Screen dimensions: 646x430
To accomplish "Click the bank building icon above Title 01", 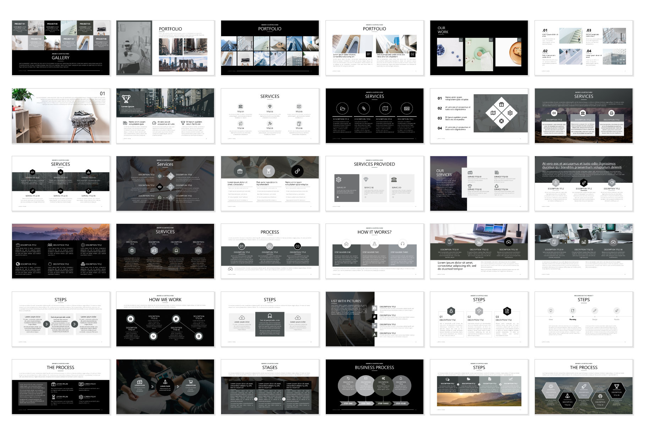I will [241, 106].
